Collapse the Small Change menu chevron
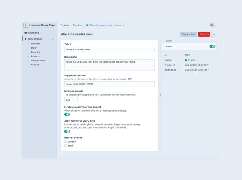This screenshot has width=242, height=180. (x=53, y=39)
